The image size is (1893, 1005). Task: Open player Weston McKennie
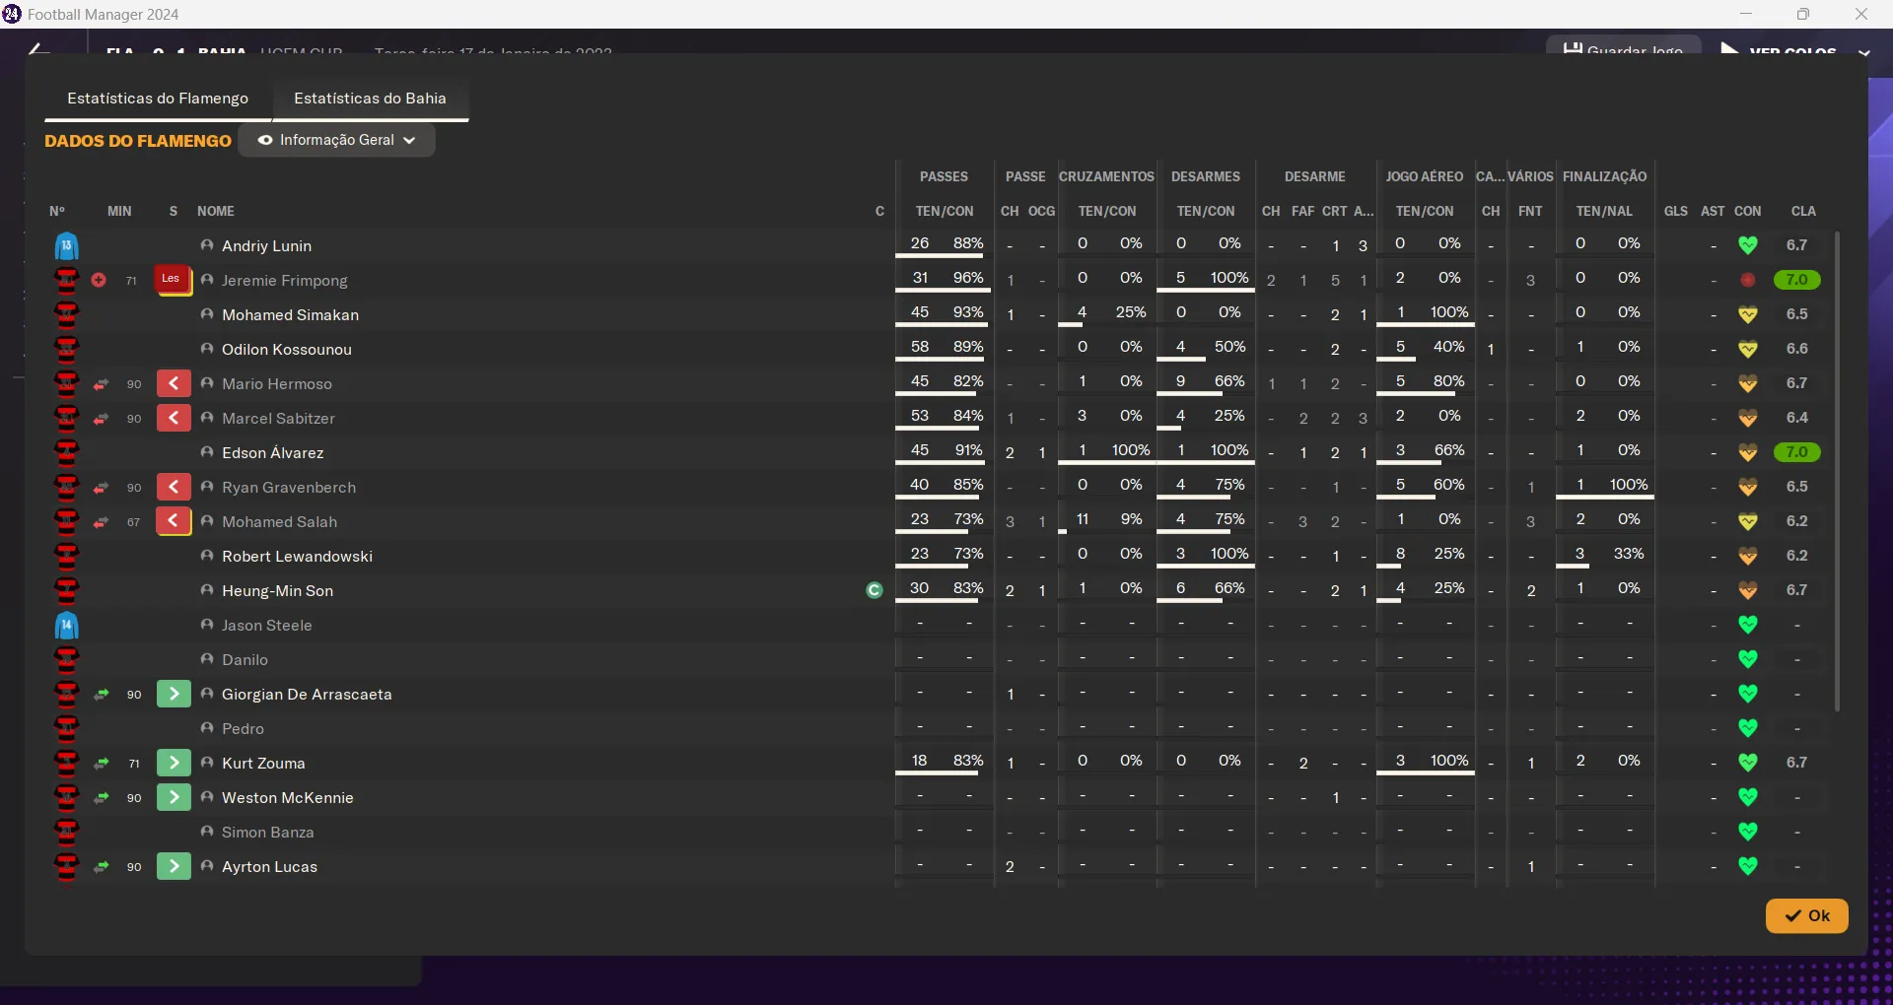pos(287,798)
